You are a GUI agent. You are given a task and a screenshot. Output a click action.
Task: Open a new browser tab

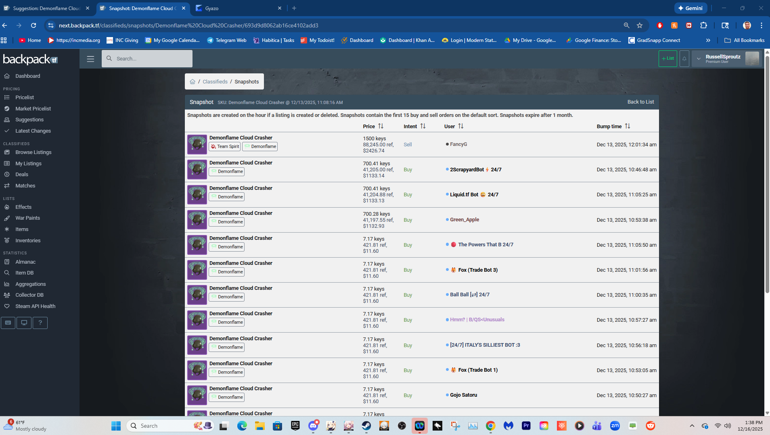point(294,8)
